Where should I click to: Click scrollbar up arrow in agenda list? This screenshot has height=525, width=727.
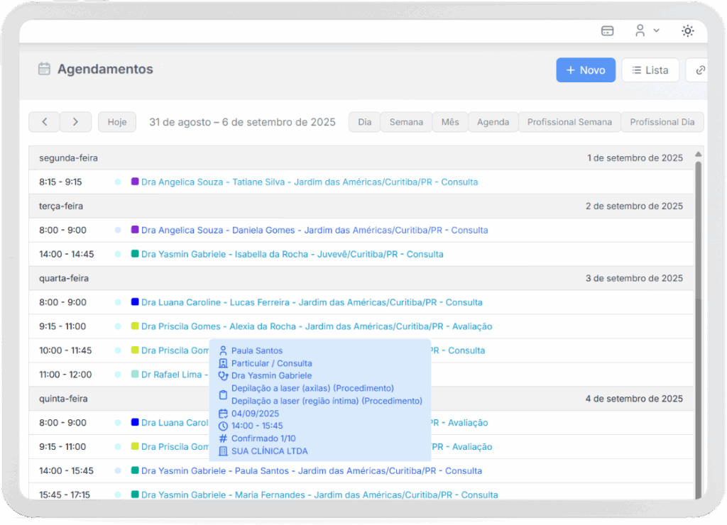(698, 155)
